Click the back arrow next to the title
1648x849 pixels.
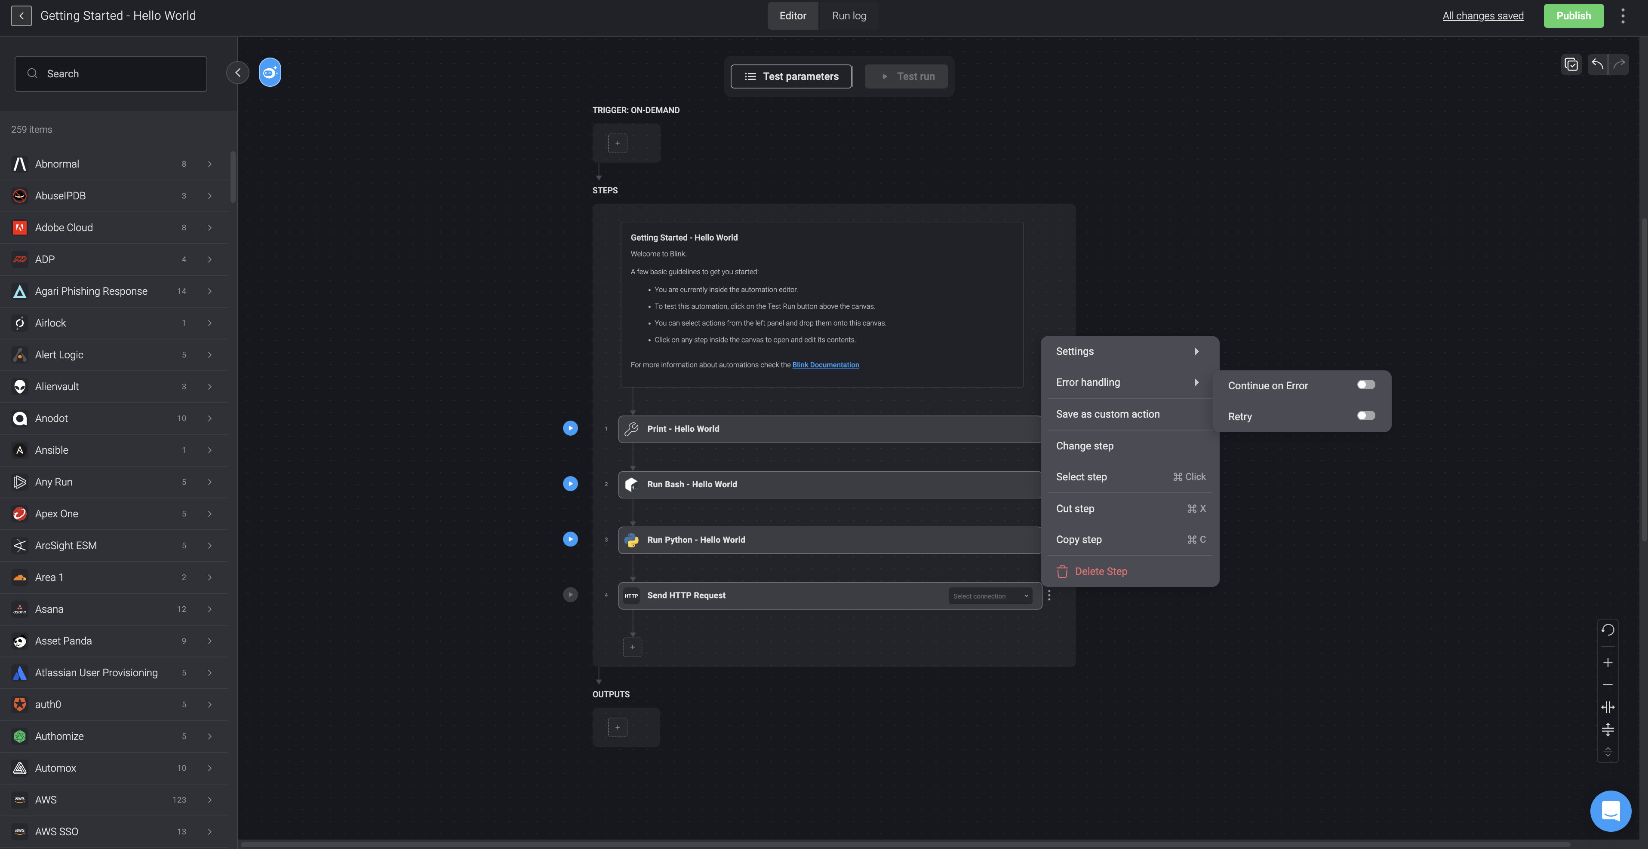pyautogui.click(x=21, y=16)
